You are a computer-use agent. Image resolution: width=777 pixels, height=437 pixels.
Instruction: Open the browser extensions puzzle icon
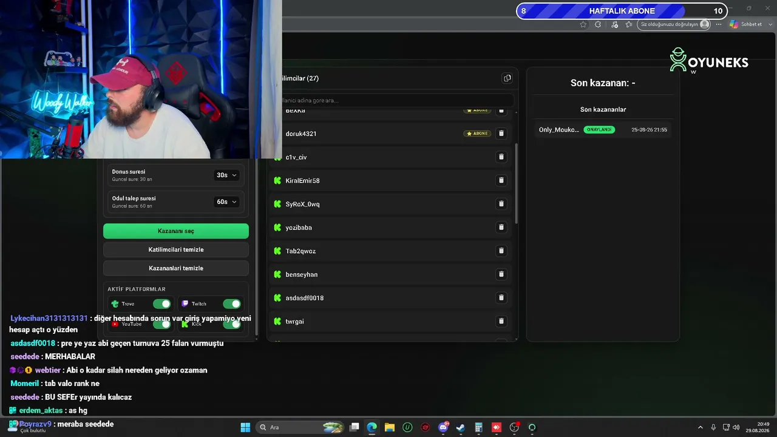[598, 24]
